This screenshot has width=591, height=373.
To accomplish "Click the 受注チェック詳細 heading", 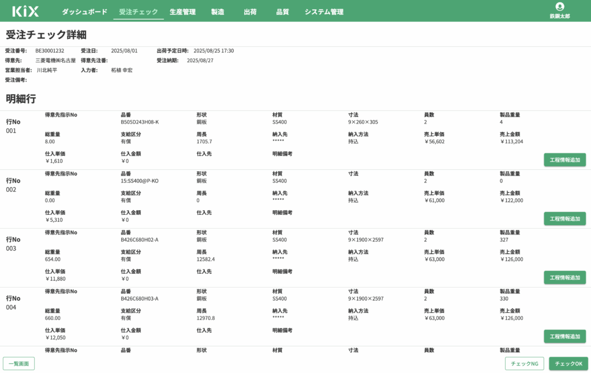I will (x=46, y=35).
